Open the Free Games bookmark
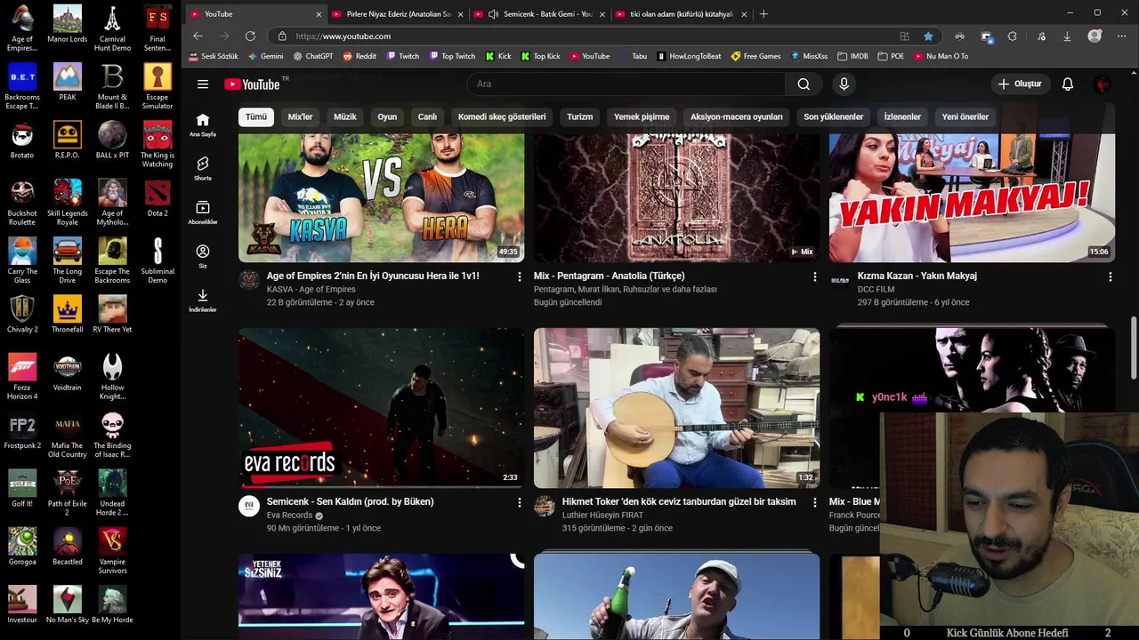Image resolution: width=1139 pixels, height=640 pixels. click(x=755, y=56)
